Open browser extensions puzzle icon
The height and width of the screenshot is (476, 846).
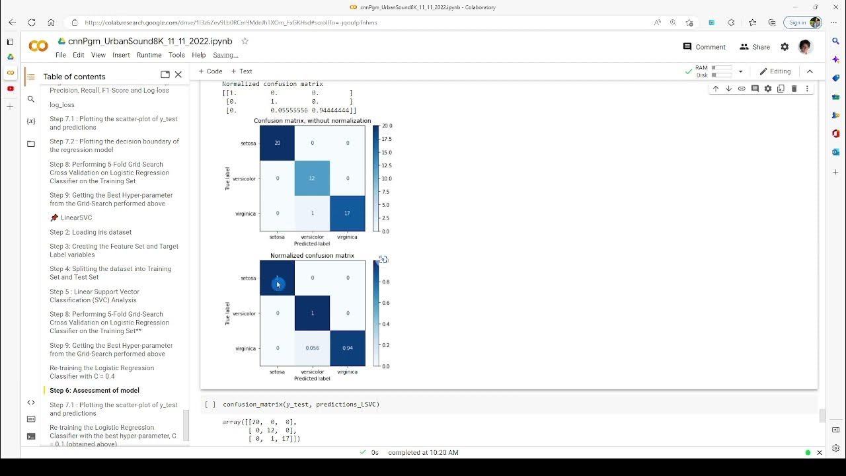[731, 22]
